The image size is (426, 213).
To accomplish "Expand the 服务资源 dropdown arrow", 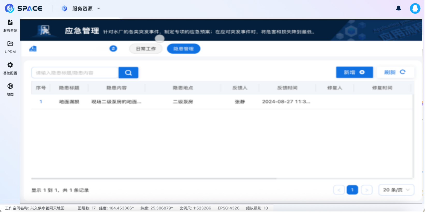I will 99,9.
